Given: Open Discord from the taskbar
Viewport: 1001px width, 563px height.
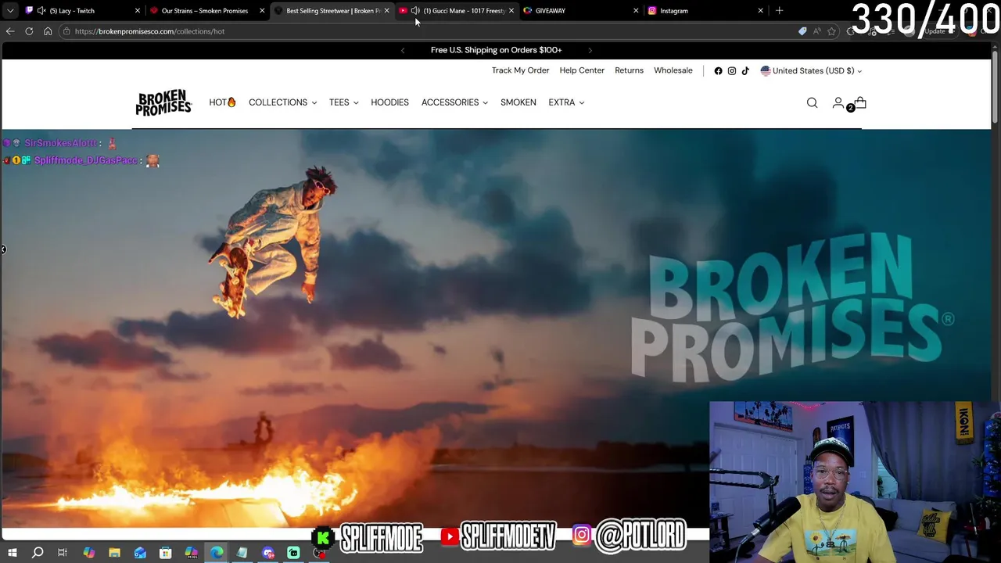Looking at the screenshot, I should click(267, 553).
